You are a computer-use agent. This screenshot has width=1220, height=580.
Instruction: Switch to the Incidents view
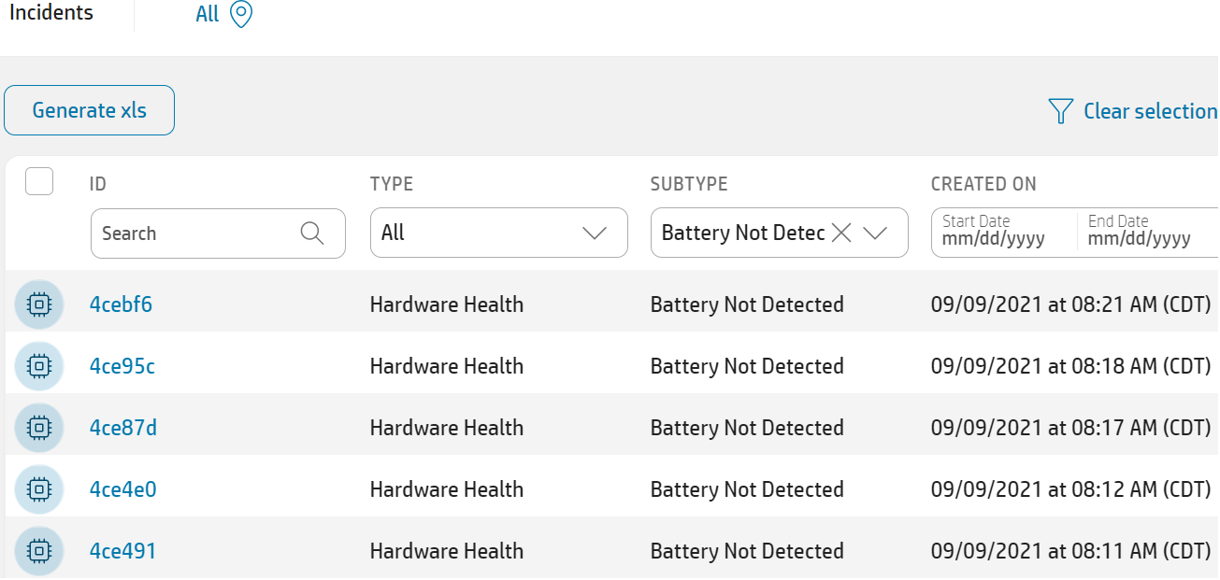pyautogui.click(x=50, y=13)
